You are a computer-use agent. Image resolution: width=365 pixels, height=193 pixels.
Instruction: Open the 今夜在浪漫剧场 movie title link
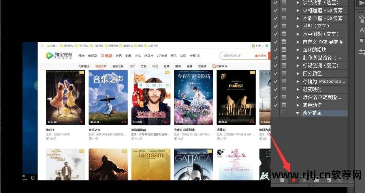tap(184, 130)
